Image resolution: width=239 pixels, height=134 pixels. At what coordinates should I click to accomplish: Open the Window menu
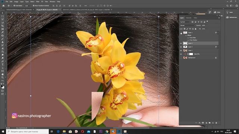click(x=52, y=1)
